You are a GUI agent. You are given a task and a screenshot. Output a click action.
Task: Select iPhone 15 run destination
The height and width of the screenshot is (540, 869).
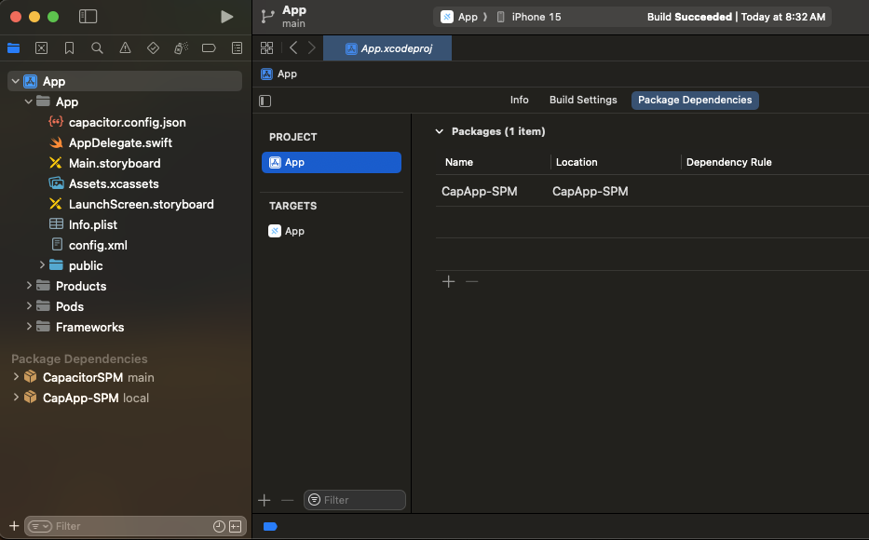[536, 17]
